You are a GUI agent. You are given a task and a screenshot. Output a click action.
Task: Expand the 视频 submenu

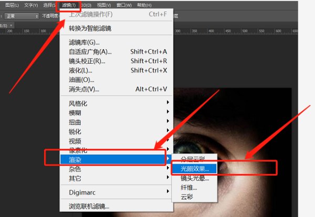tap(117, 141)
